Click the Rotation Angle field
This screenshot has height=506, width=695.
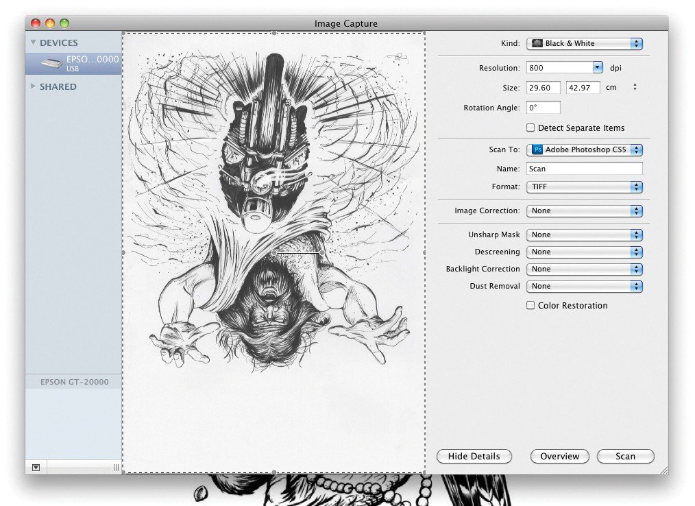pos(544,108)
